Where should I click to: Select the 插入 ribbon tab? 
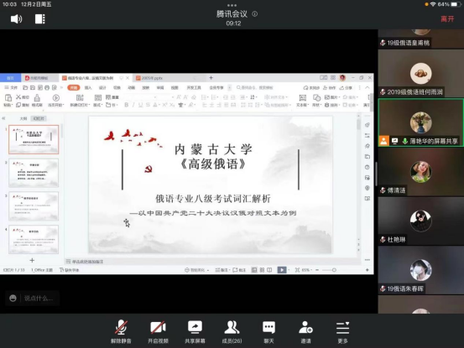point(88,87)
